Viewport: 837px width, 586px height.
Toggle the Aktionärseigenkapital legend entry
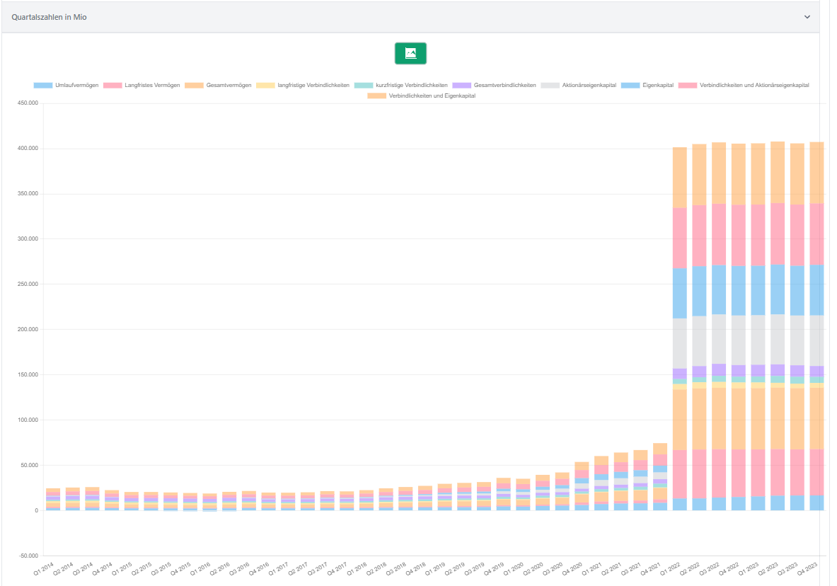click(579, 86)
